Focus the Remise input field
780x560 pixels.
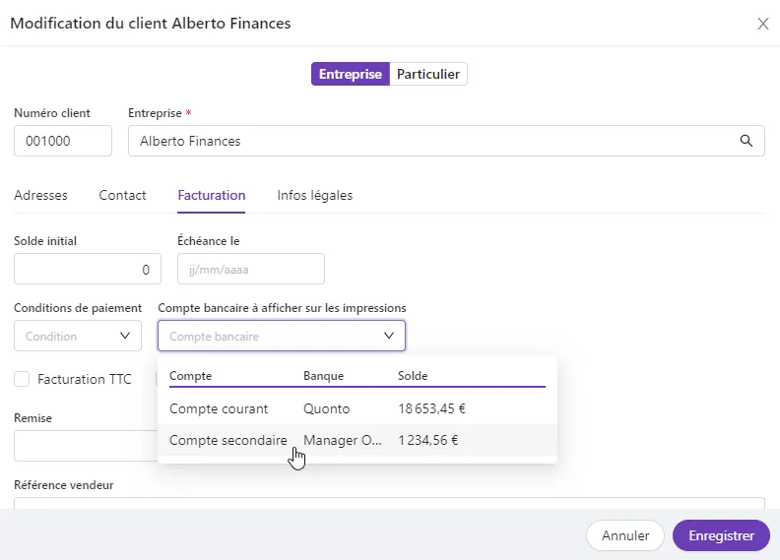(x=86, y=446)
